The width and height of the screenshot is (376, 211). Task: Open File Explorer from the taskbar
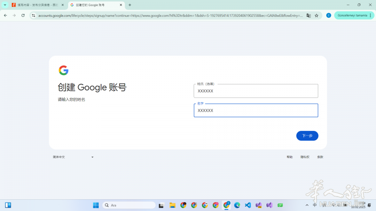point(172,205)
